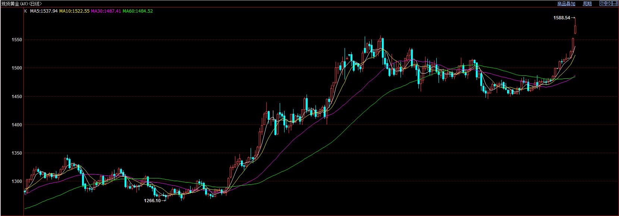Click the 1550 price axis label
The width and height of the screenshot is (619, 216).
17,40
